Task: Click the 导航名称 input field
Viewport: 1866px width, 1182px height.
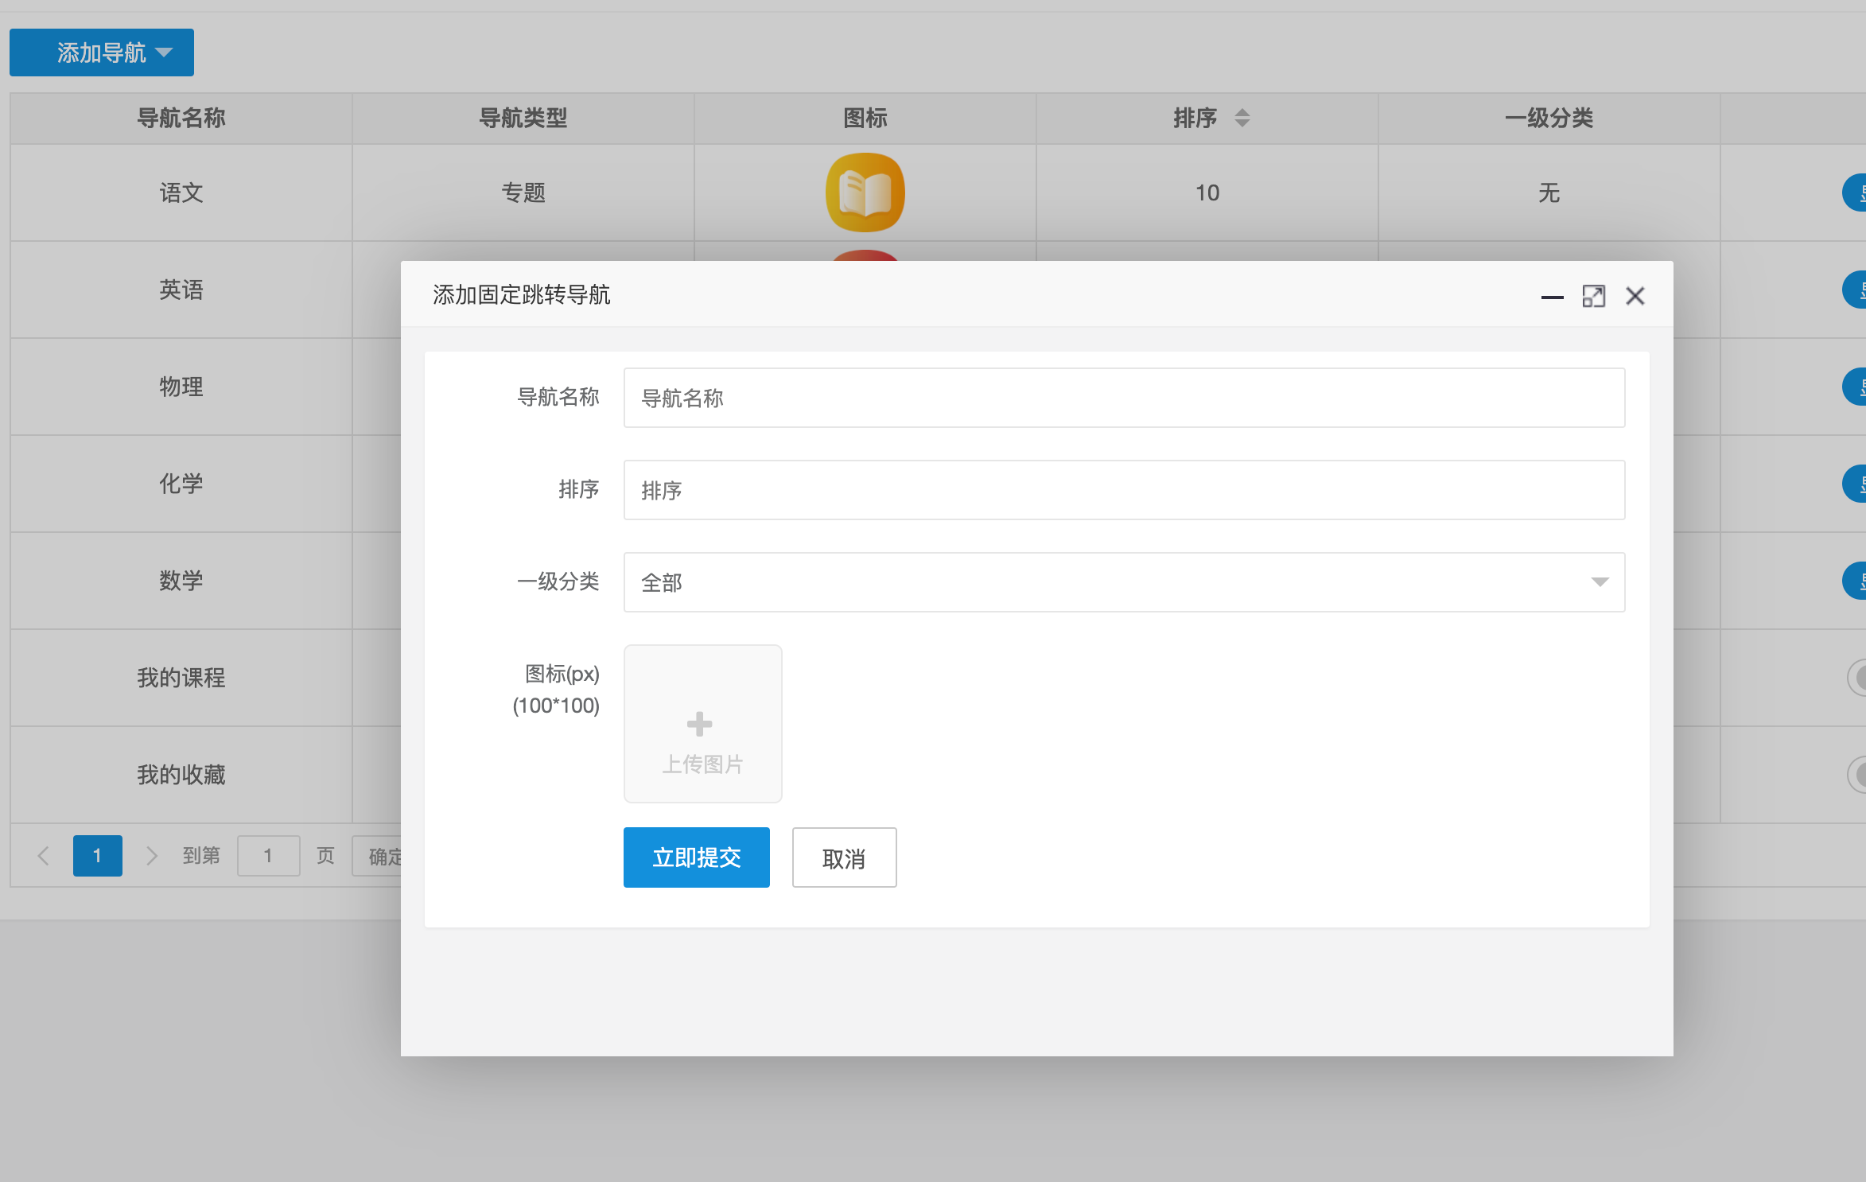Action: point(1124,398)
